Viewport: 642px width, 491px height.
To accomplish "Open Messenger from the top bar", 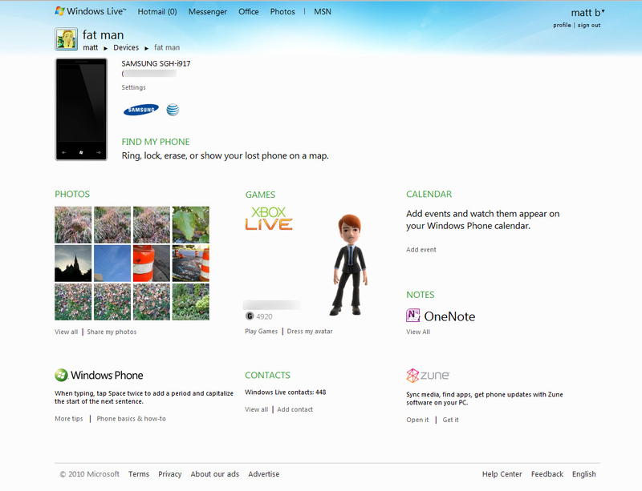I will 208,12.
